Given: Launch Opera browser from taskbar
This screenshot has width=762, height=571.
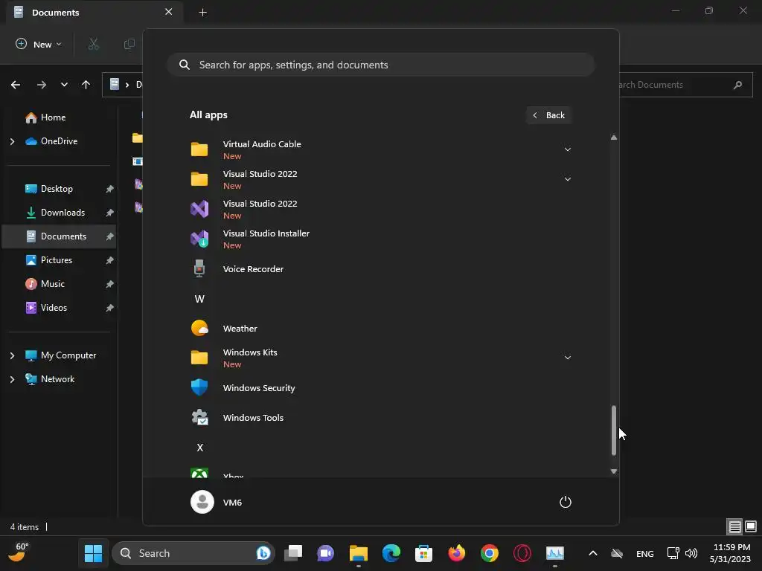Looking at the screenshot, I should coord(522,553).
